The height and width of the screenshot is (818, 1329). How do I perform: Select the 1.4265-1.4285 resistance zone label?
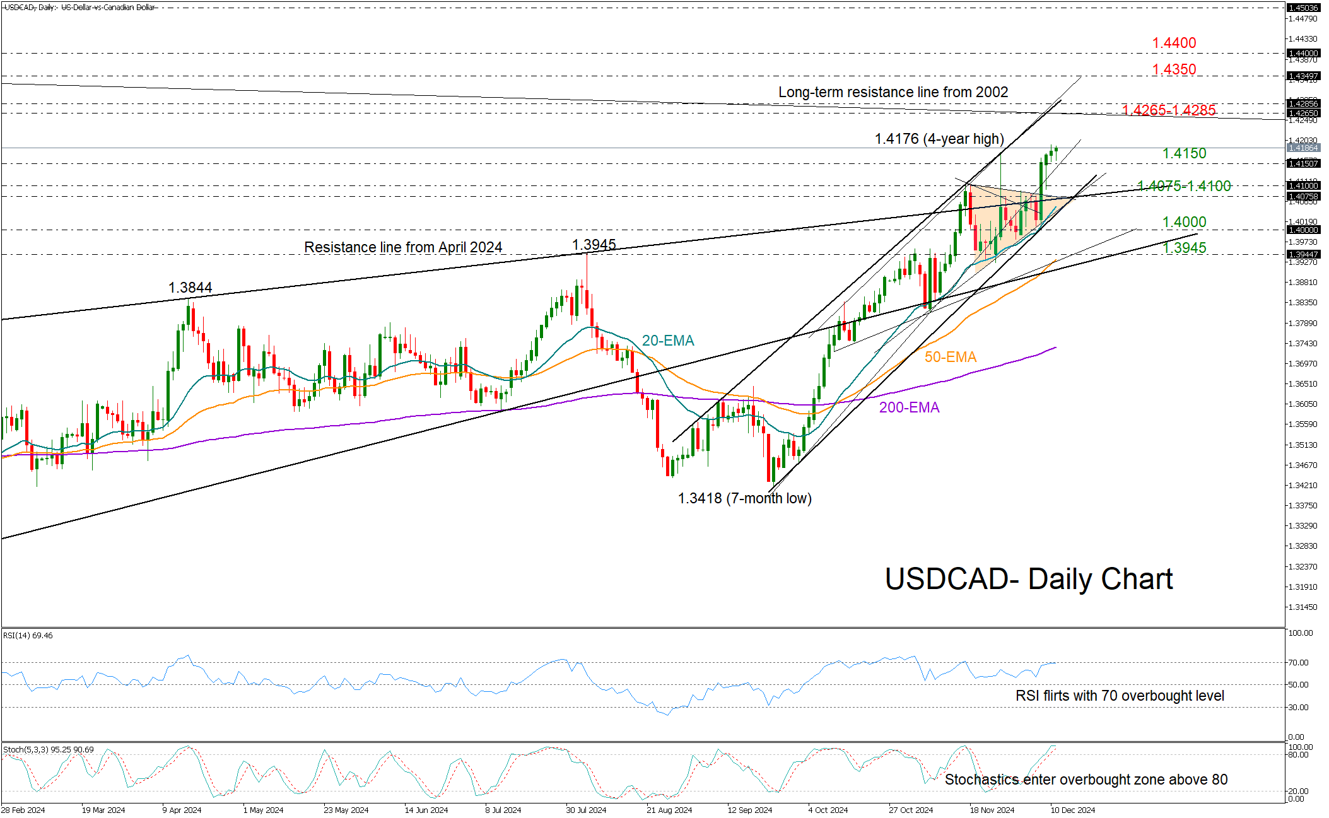[1168, 110]
